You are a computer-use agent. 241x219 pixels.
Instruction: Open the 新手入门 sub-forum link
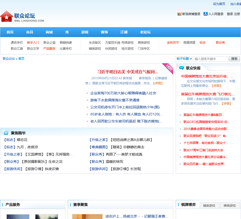tap(33, 43)
